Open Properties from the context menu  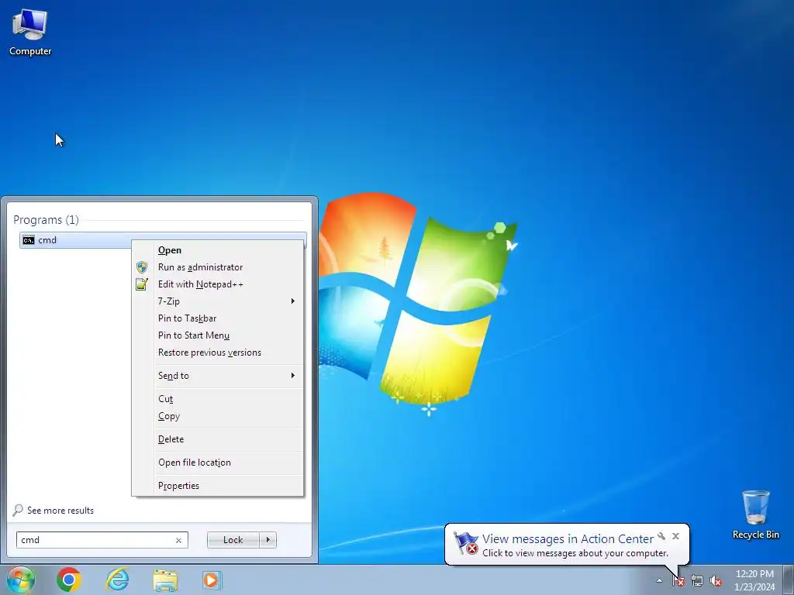pos(219,486)
